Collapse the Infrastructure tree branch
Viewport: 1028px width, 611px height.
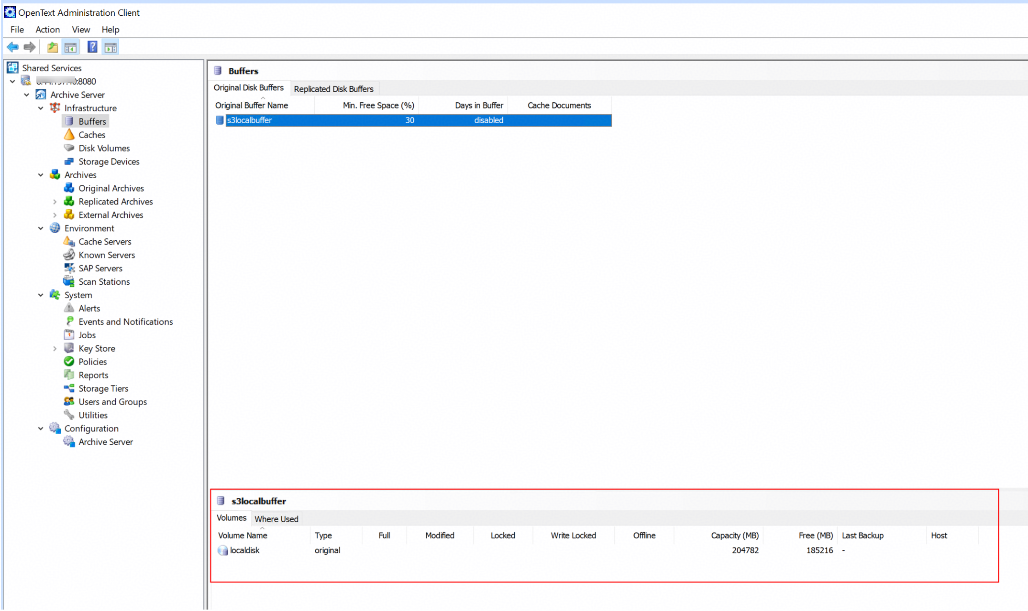pos(41,108)
